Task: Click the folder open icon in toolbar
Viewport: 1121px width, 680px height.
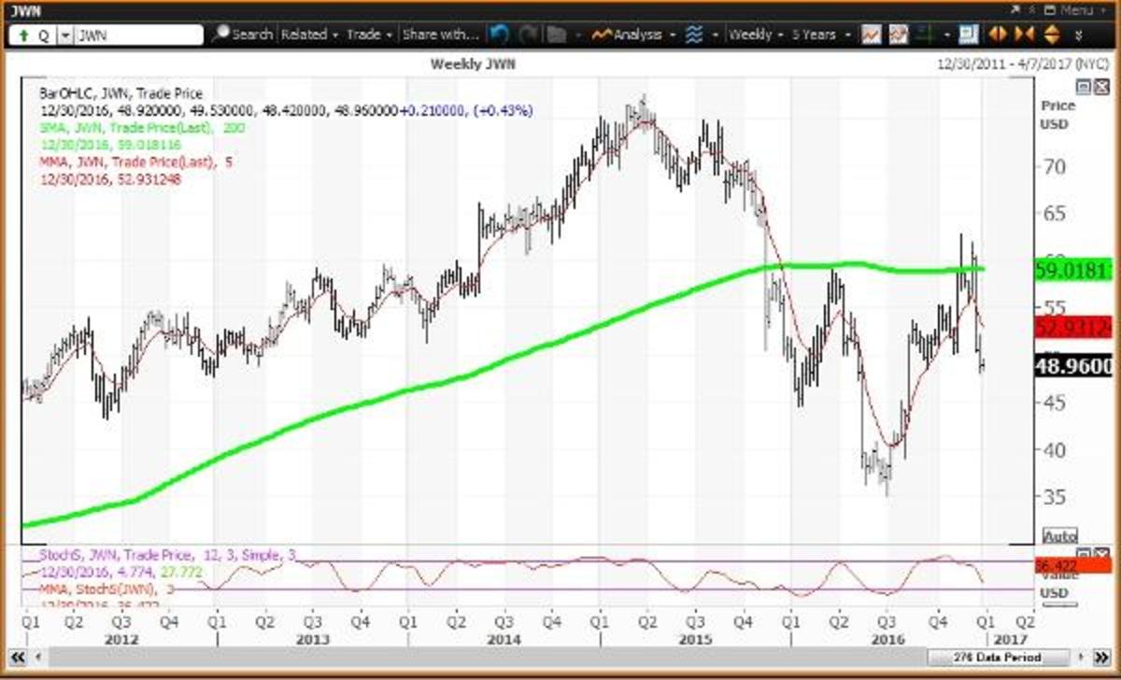Action: (x=557, y=35)
